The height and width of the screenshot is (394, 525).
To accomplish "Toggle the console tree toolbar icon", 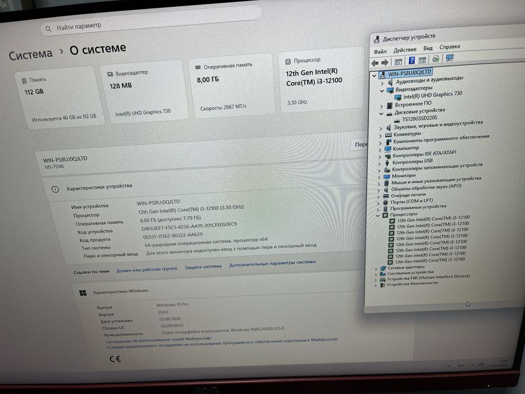I will pyautogui.click(x=398, y=62).
